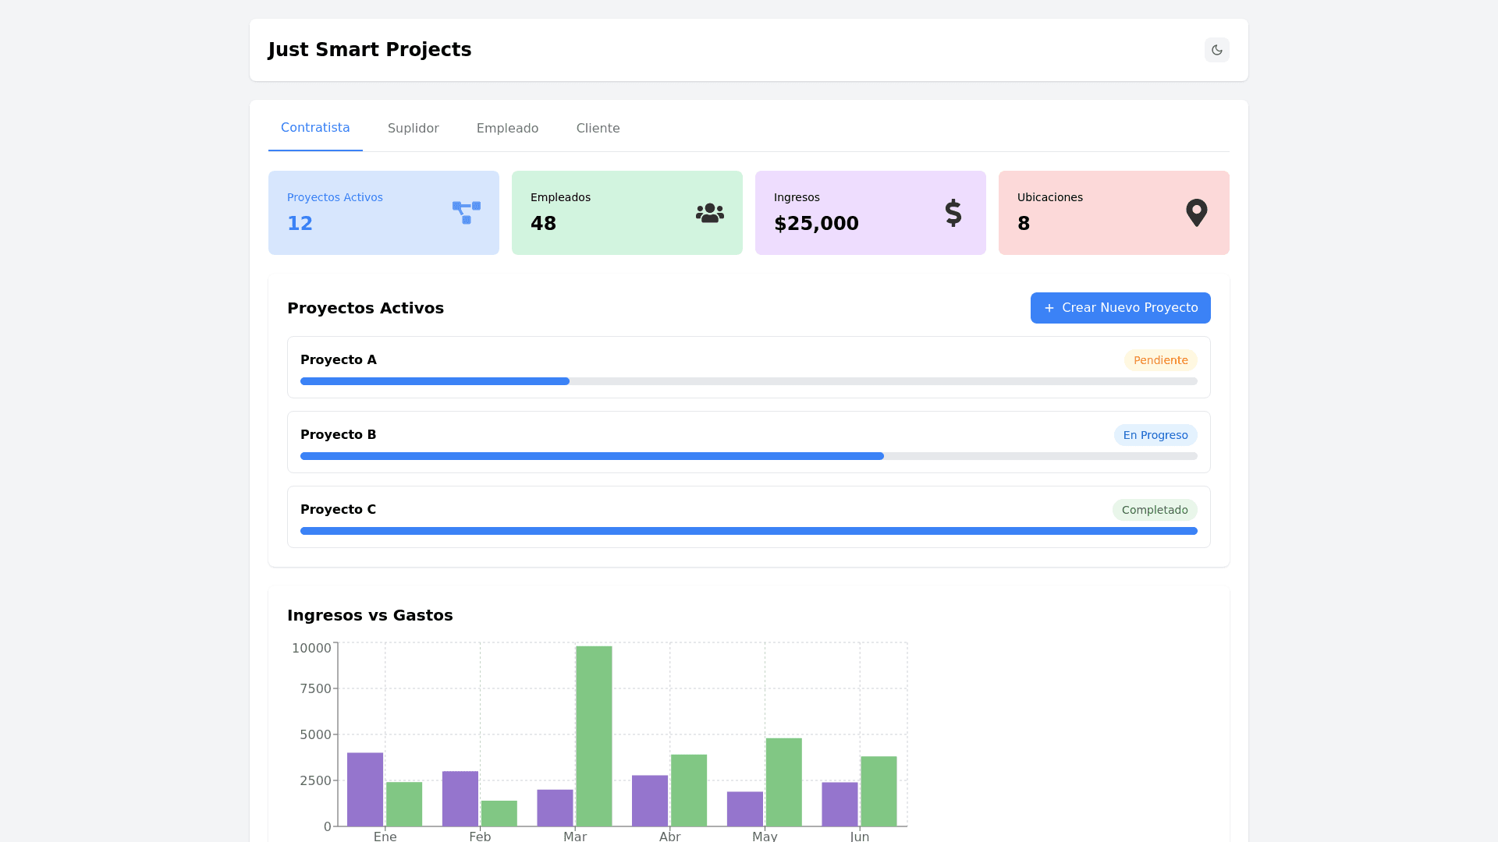
Task: Click the project diagram icon in Proyectos Activos card
Action: [x=467, y=212]
